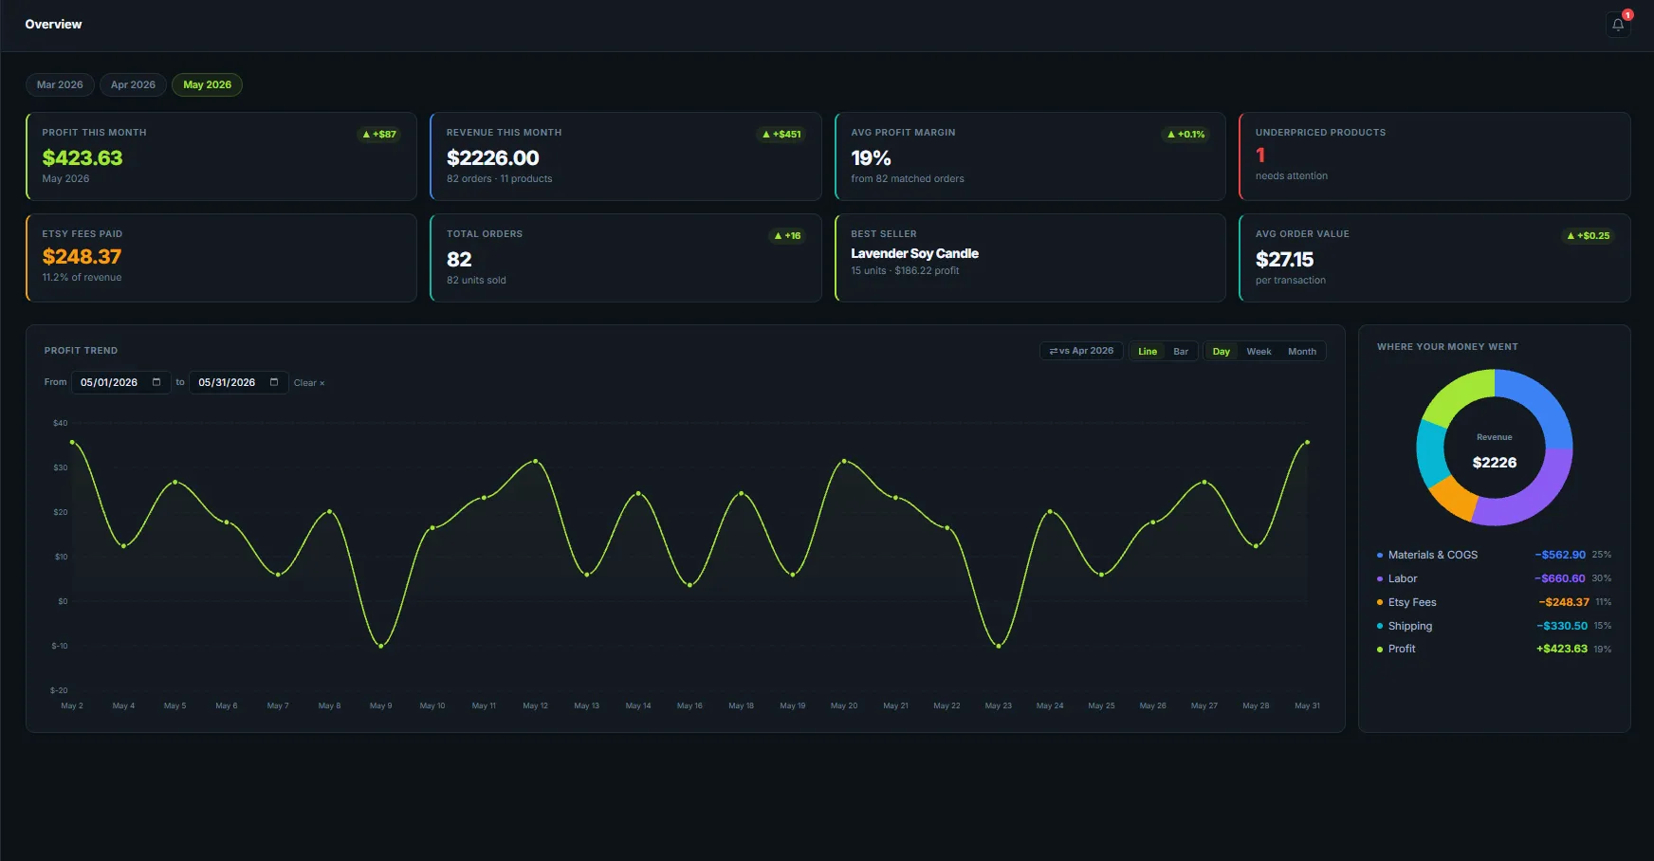Click the Profit Trend heading
Image resolution: width=1654 pixels, height=861 pixels.
[81, 351]
